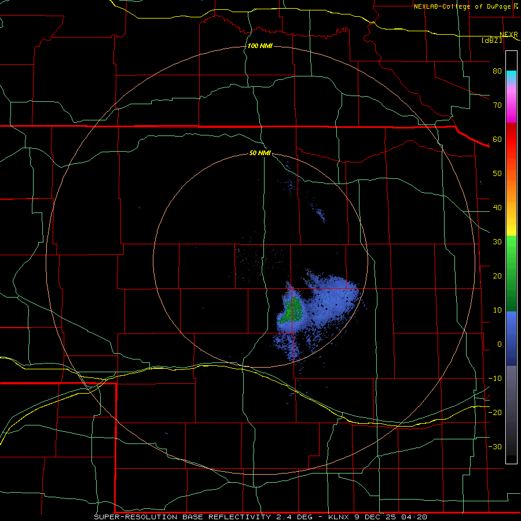Viewport: 521px width, 521px height.
Task: Click the green reflectivity core in the radar echo
Action: point(292,311)
